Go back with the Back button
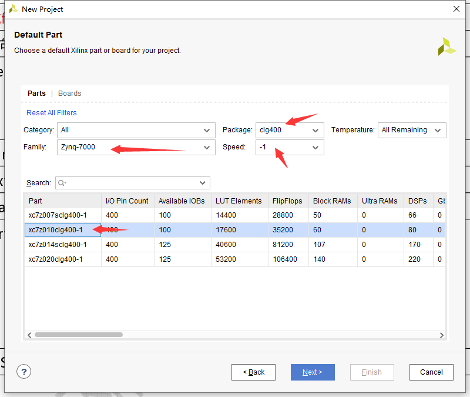 coord(253,372)
